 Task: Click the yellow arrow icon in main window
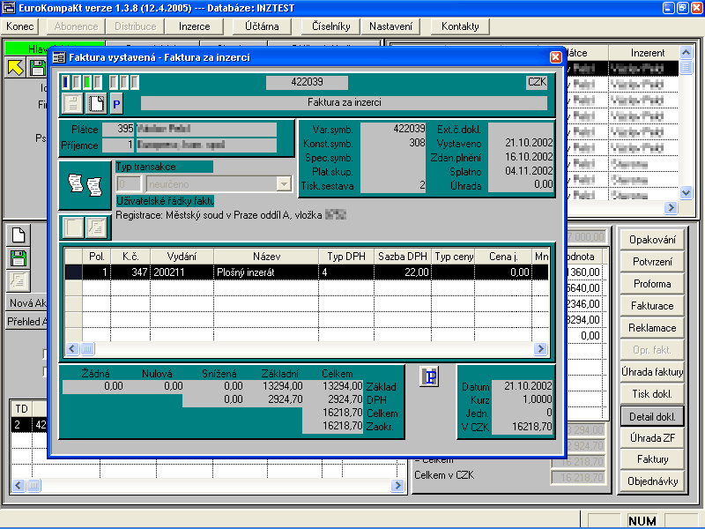tap(16, 68)
